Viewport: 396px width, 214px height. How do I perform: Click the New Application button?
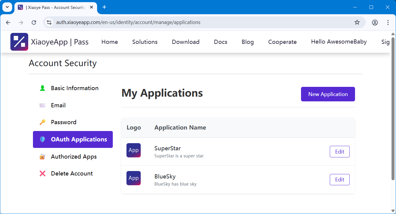coord(328,94)
